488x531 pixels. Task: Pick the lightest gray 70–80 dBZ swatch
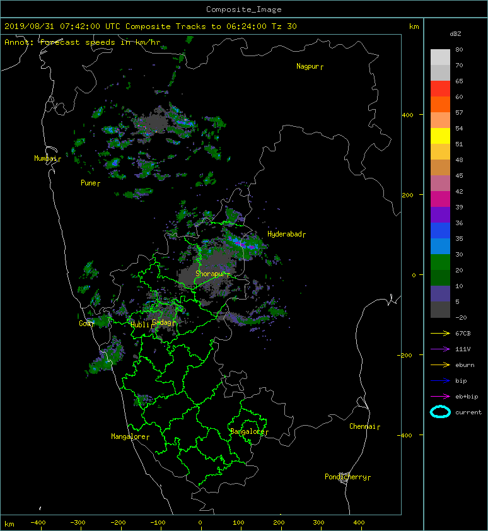[x=440, y=57]
